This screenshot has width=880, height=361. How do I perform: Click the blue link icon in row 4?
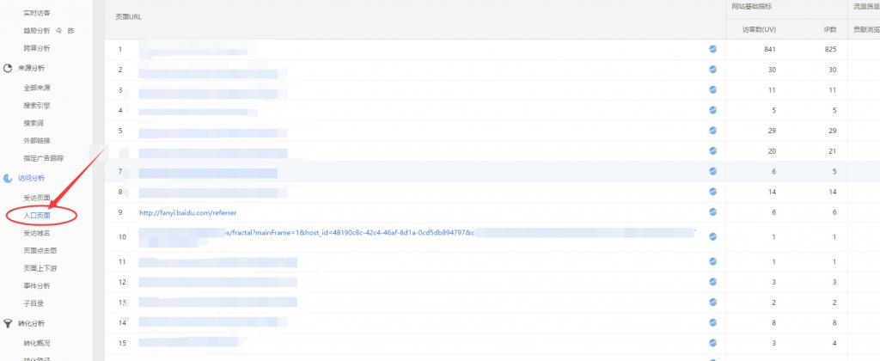coord(712,110)
